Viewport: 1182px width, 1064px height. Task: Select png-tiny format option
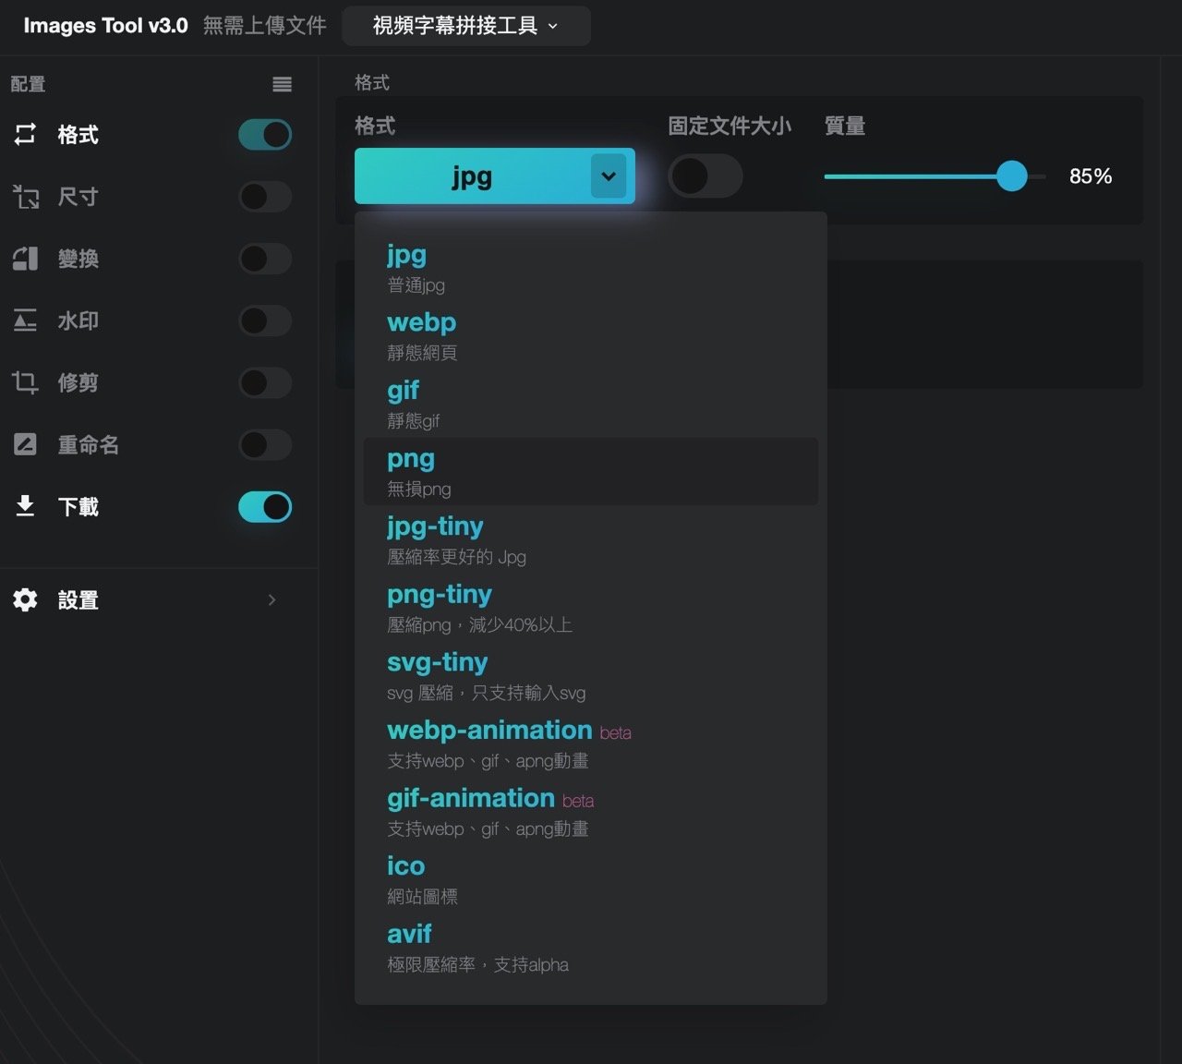[591, 608]
